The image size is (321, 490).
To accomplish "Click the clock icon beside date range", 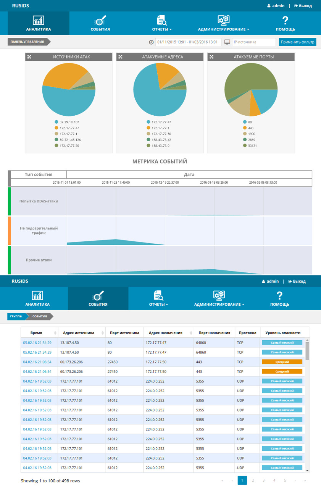I will (151, 42).
